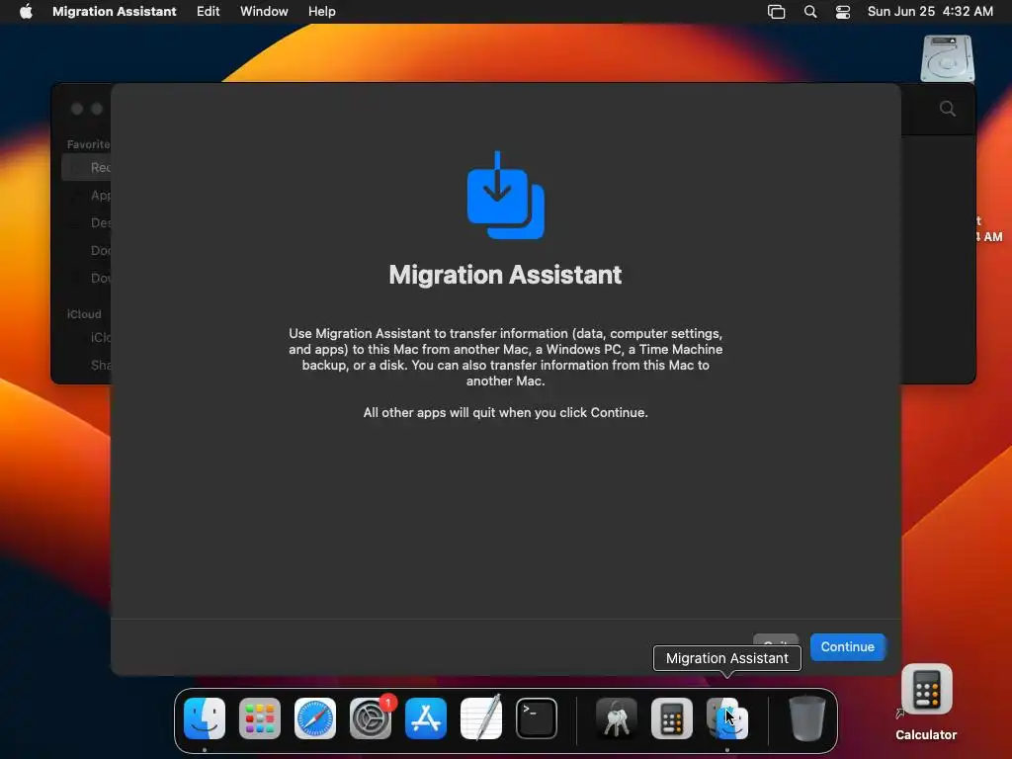Click the Migration Assistant heading
Screen dimensions: 1012x759
tap(505, 275)
